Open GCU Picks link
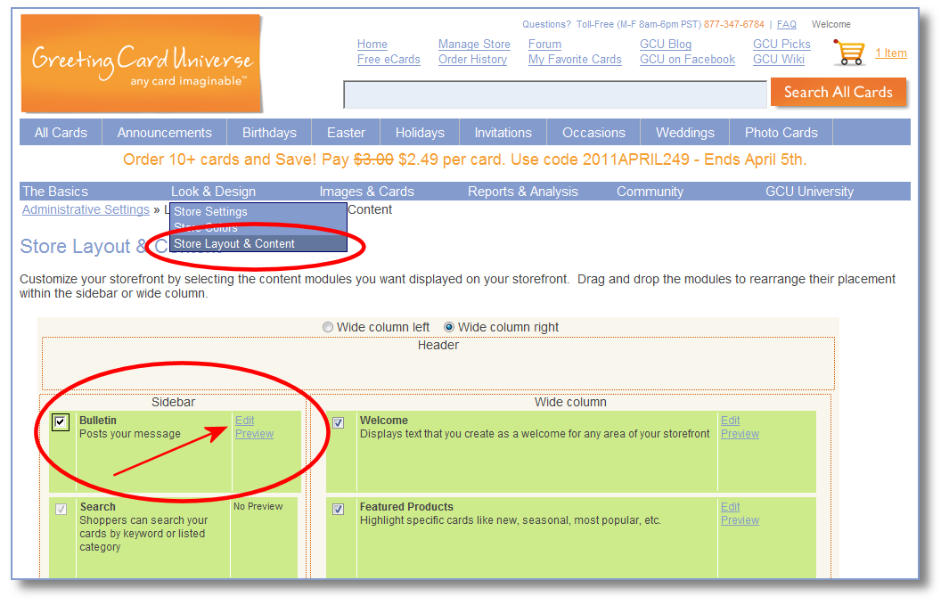941x605 pixels. coord(781,44)
